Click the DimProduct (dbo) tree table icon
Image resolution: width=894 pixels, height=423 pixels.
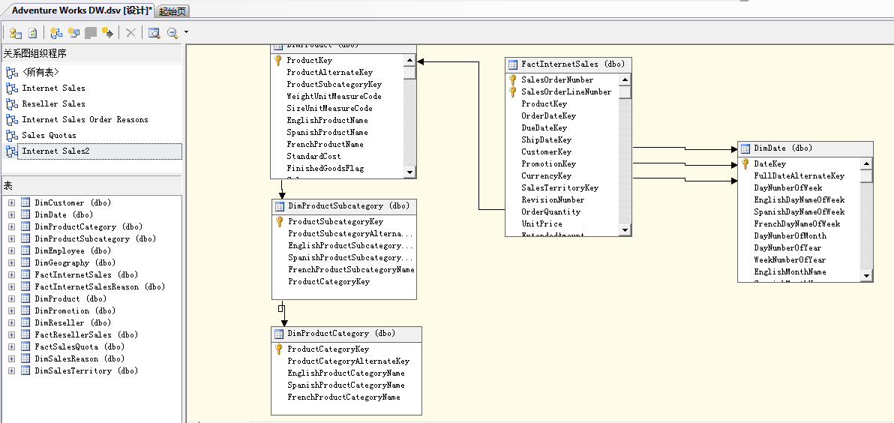point(25,298)
